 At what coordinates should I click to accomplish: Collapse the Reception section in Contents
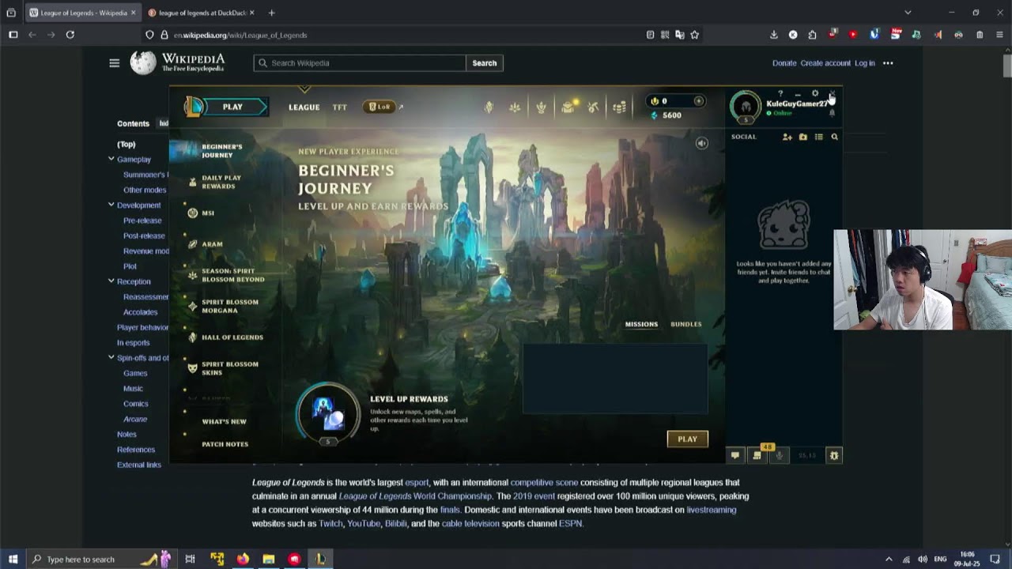[x=111, y=281]
